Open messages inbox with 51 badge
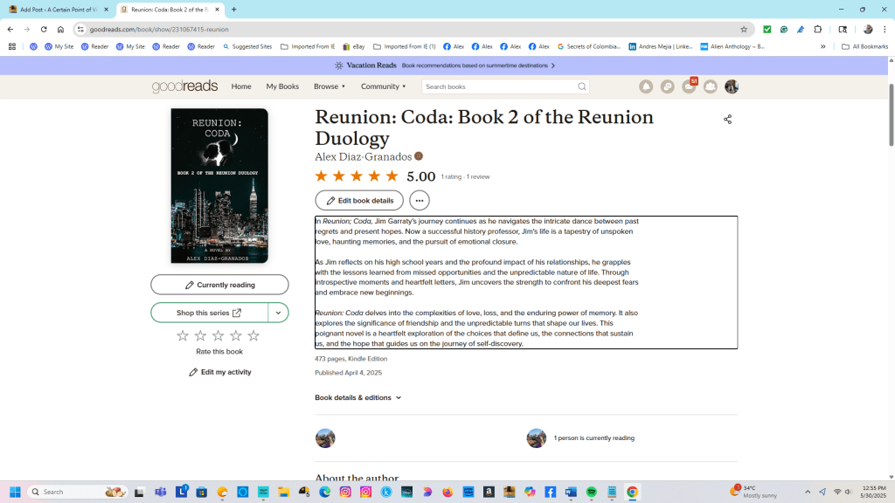The height and width of the screenshot is (503, 895). pyautogui.click(x=689, y=86)
